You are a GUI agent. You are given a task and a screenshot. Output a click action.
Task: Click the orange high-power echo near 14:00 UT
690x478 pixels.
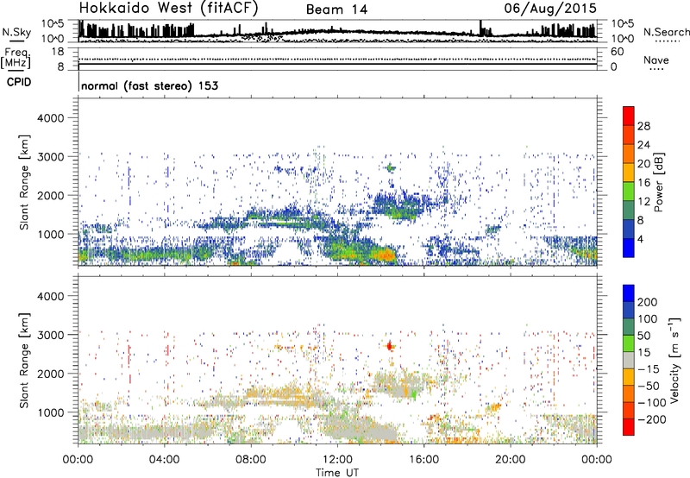coord(383,255)
